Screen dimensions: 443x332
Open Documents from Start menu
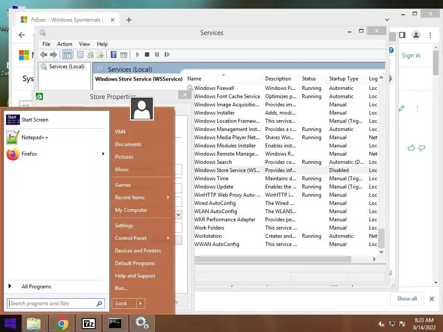tap(128, 144)
